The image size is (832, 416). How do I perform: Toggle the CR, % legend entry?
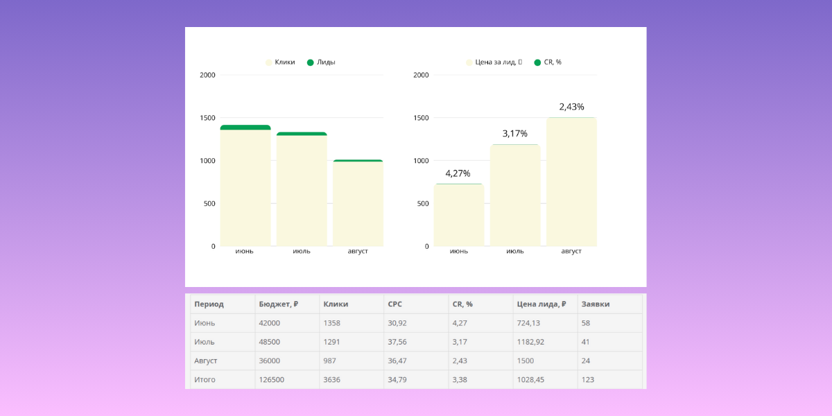pyautogui.click(x=548, y=62)
